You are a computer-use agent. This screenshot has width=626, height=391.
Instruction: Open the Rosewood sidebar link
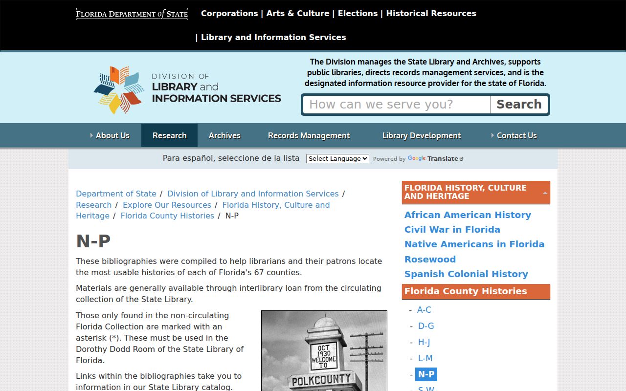point(430,259)
